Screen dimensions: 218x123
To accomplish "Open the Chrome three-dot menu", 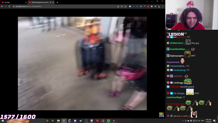I will 163,6.
